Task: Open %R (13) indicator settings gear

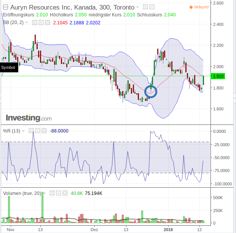Action: (x=38, y=131)
